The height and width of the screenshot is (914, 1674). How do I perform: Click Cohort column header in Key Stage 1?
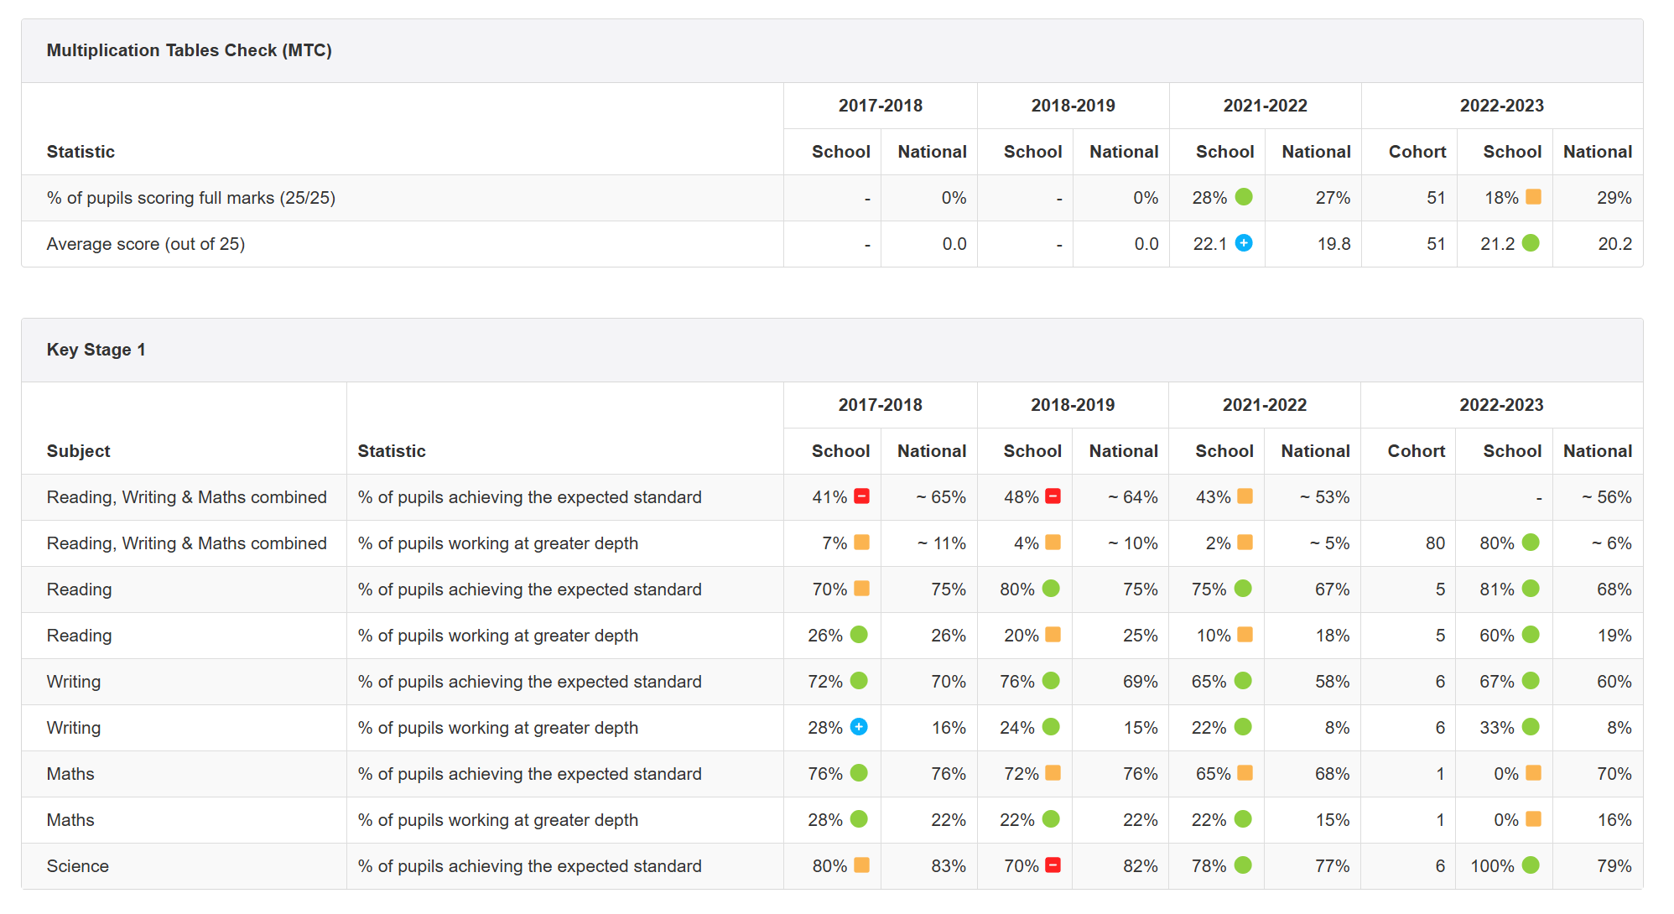pos(1416,451)
